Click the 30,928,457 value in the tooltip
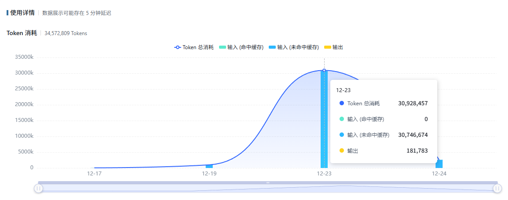This screenshot has width=508, height=200. (413, 104)
